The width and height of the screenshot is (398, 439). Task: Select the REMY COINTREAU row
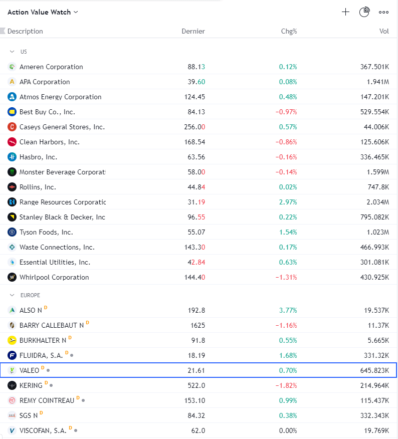(198, 400)
